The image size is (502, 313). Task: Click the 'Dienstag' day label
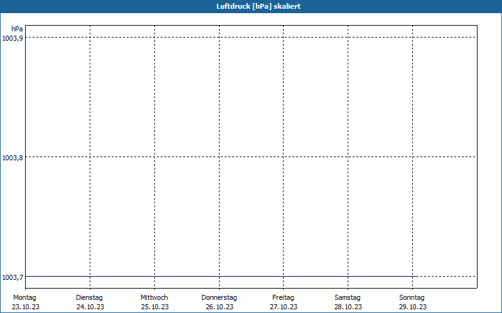pyautogui.click(x=89, y=298)
